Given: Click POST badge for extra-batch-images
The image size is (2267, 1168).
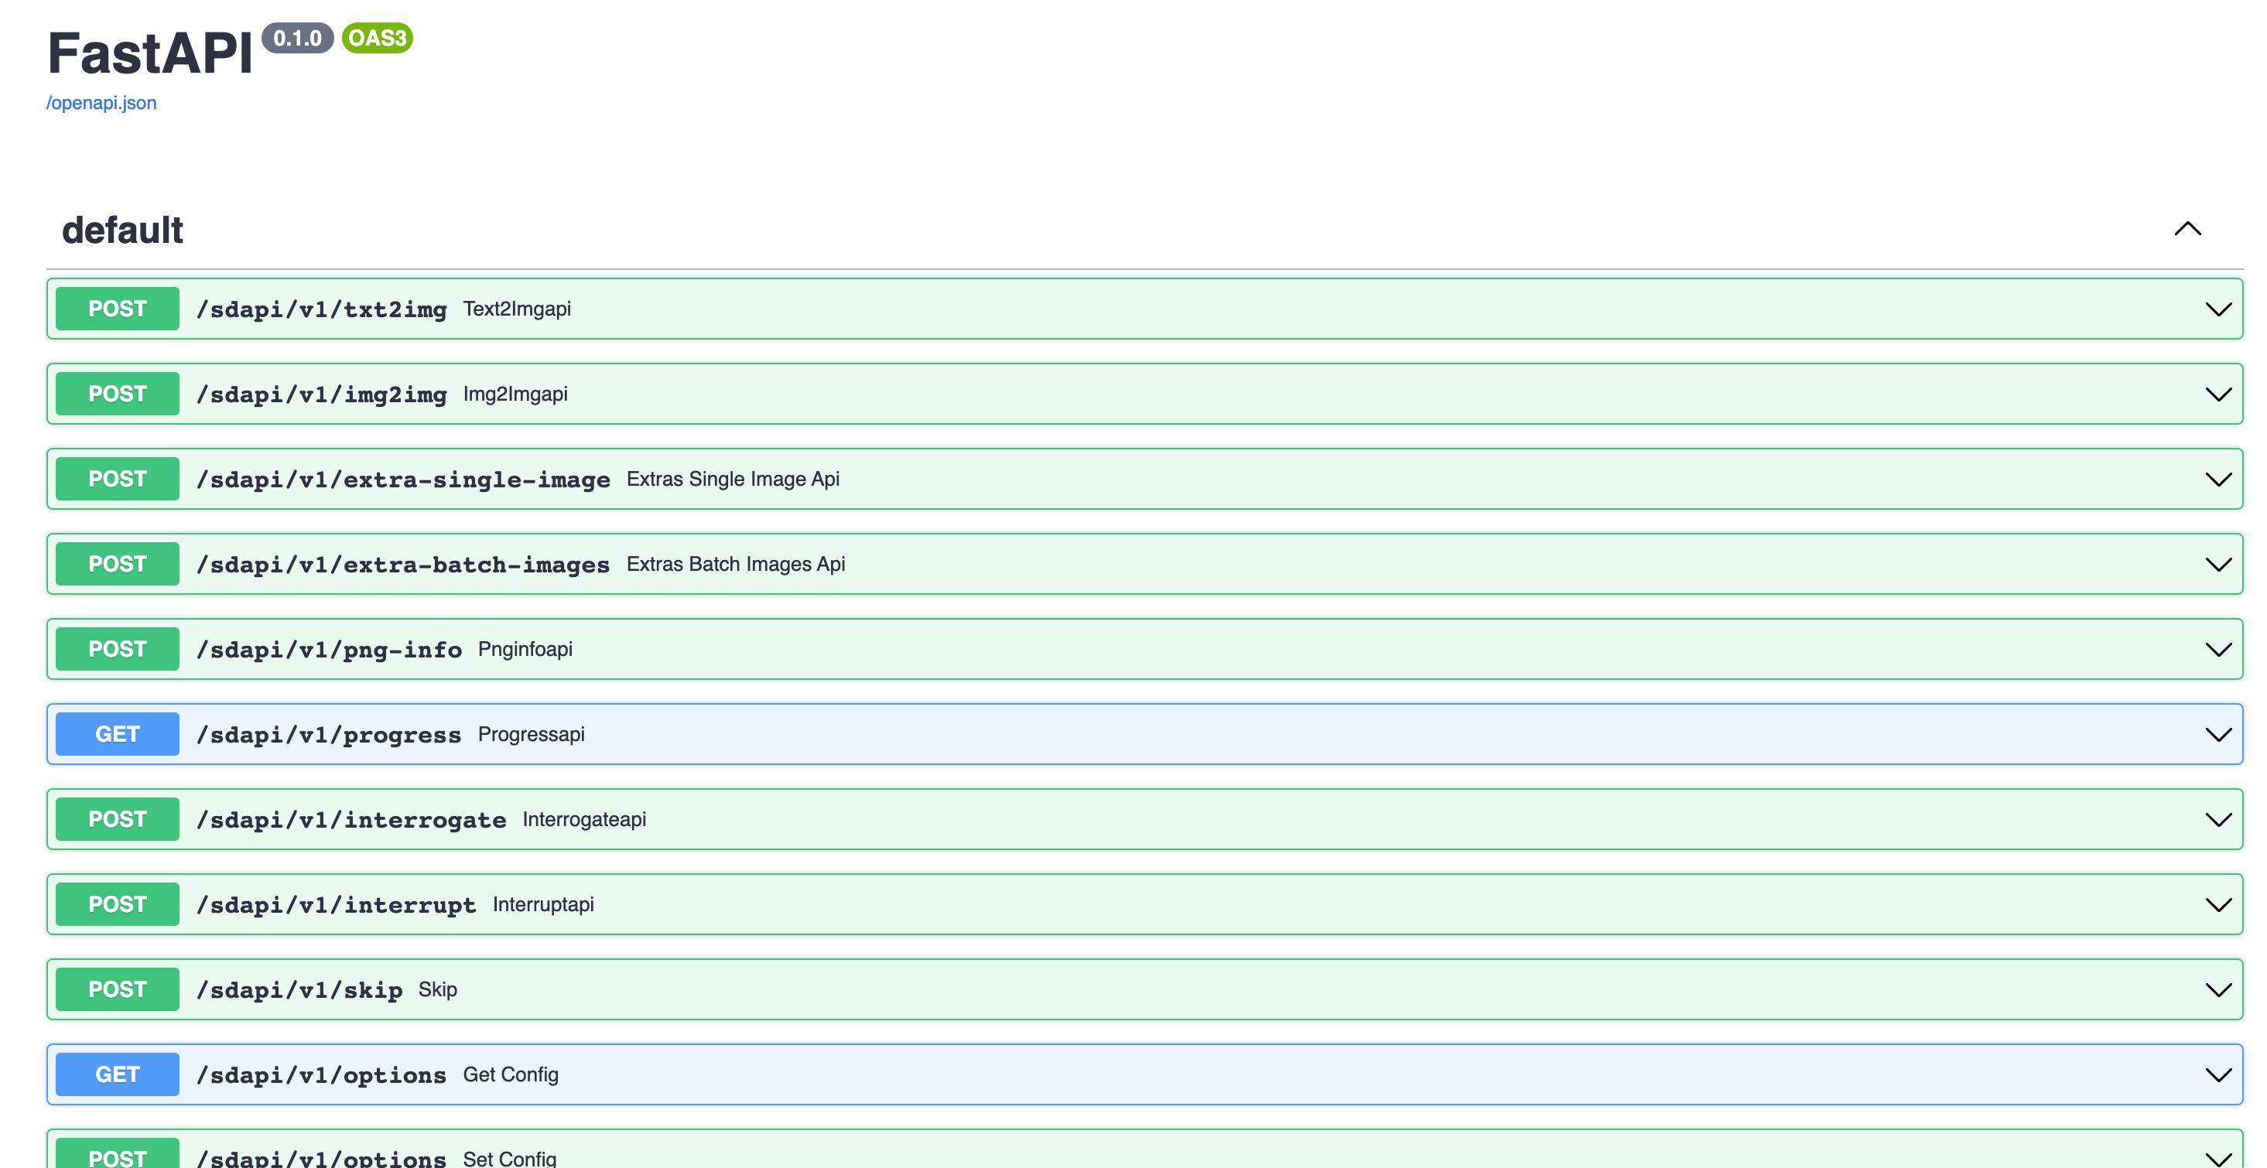Looking at the screenshot, I should [117, 564].
